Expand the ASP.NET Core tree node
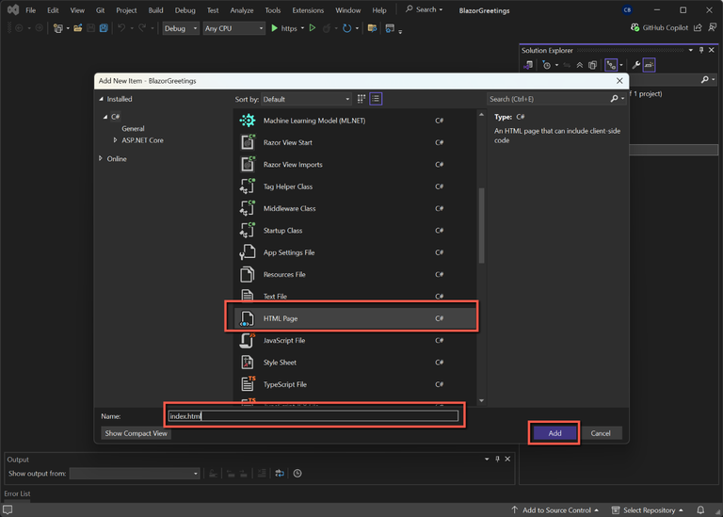This screenshot has width=723, height=517. point(115,140)
